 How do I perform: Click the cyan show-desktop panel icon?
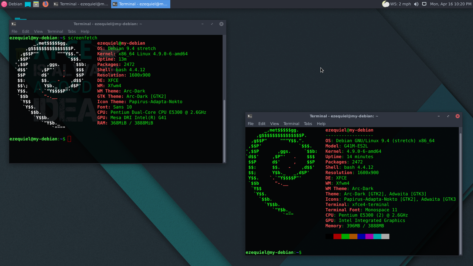click(28, 4)
